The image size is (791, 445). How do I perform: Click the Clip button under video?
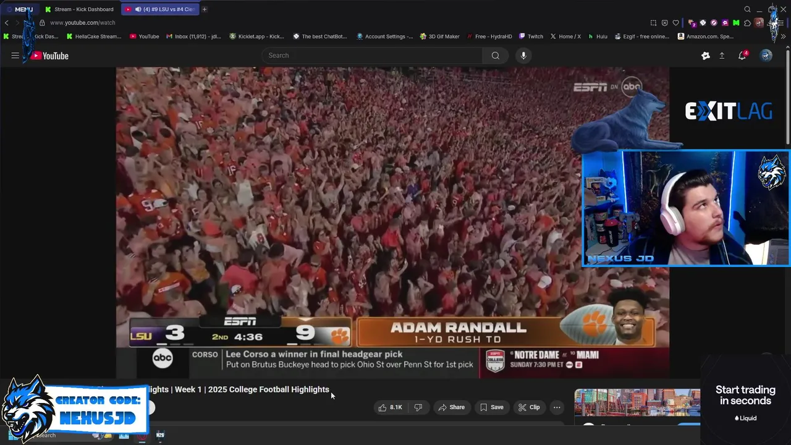(x=529, y=407)
